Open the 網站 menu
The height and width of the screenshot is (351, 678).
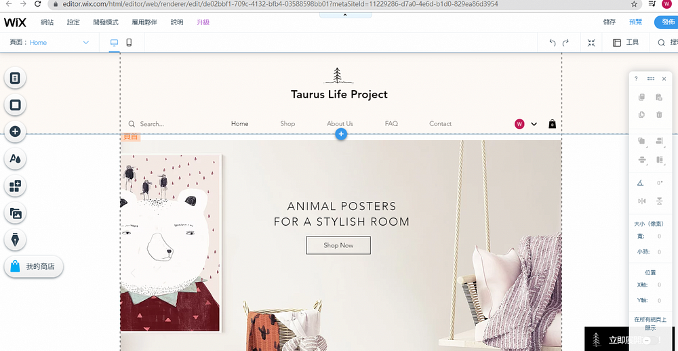click(47, 22)
